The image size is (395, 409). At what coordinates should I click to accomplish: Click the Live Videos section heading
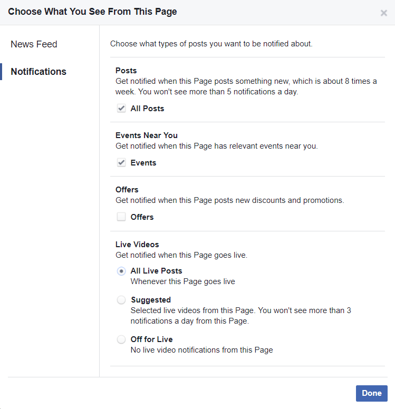tap(137, 245)
